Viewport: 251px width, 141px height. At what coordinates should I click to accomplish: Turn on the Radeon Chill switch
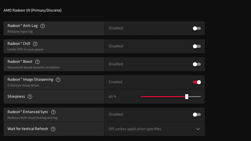pyautogui.click(x=197, y=46)
